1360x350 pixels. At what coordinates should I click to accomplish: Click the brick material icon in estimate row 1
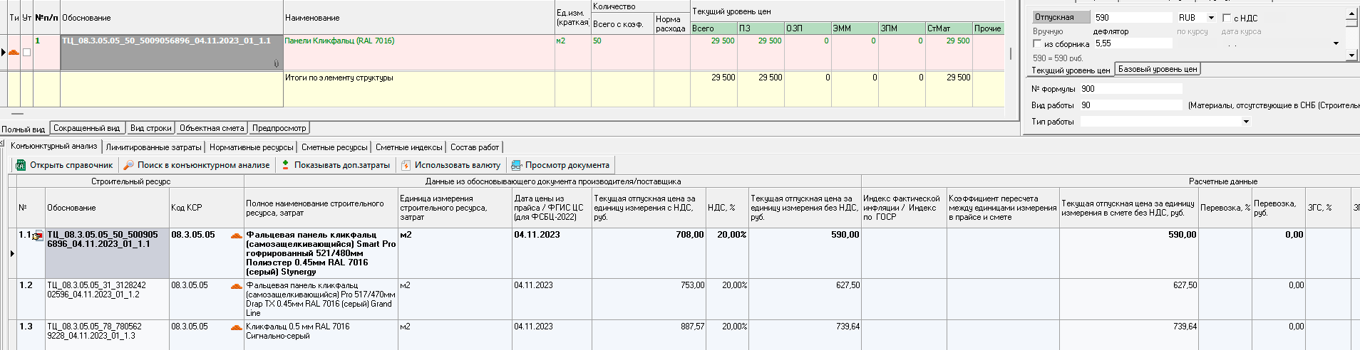pyautogui.click(x=14, y=52)
